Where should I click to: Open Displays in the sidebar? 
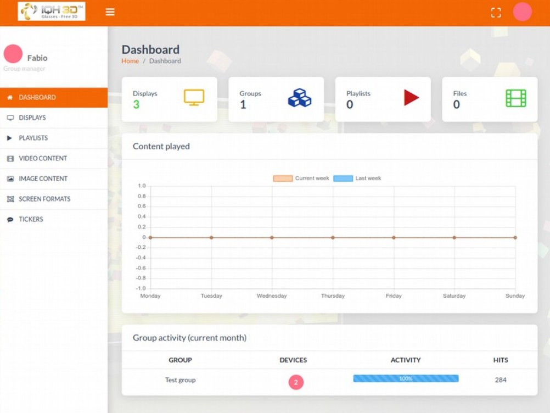[x=32, y=118]
